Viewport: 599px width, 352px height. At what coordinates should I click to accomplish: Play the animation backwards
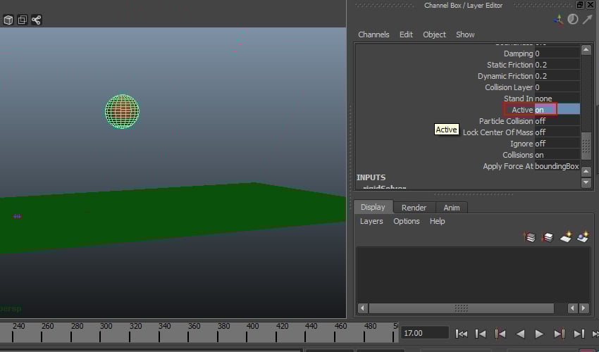point(520,334)
